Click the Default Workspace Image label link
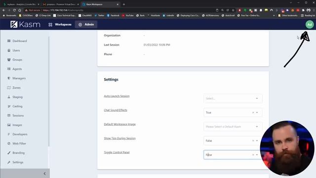The height and width of the screenshot is (178, 316). (119, 124)
